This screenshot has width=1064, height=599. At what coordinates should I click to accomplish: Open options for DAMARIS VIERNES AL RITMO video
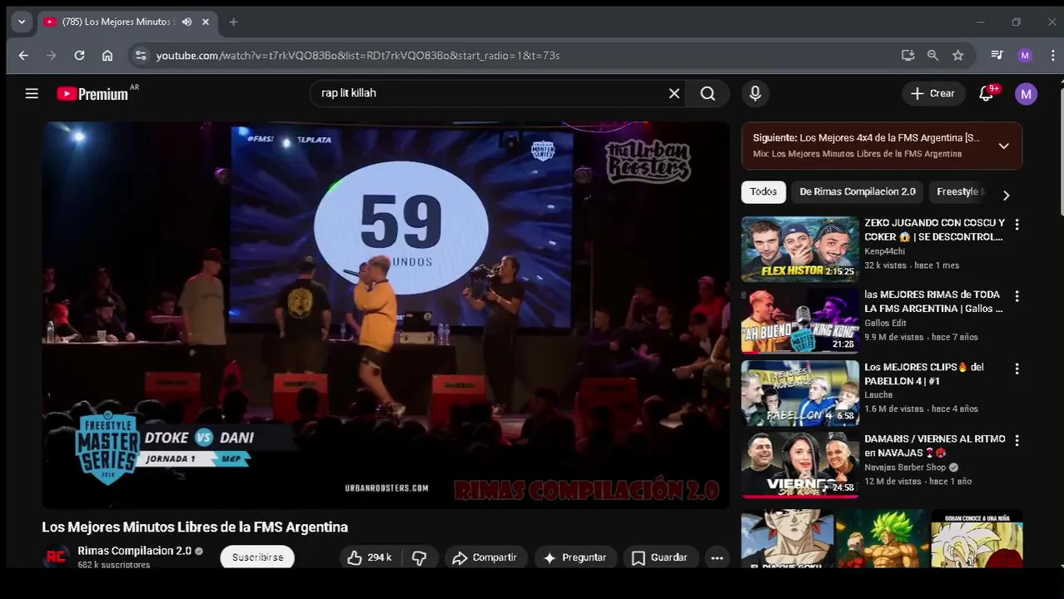[1017, 440]
